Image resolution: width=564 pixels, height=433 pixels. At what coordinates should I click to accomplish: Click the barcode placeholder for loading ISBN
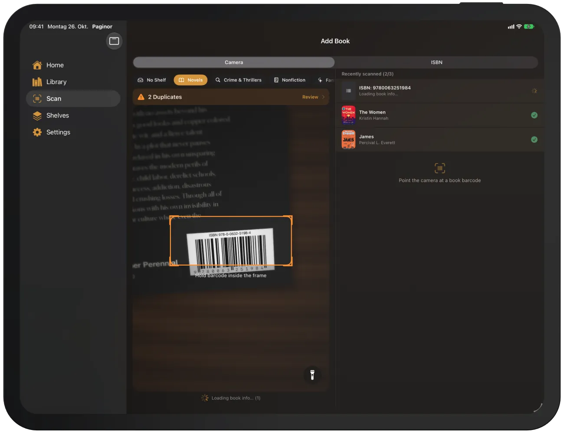348,91
